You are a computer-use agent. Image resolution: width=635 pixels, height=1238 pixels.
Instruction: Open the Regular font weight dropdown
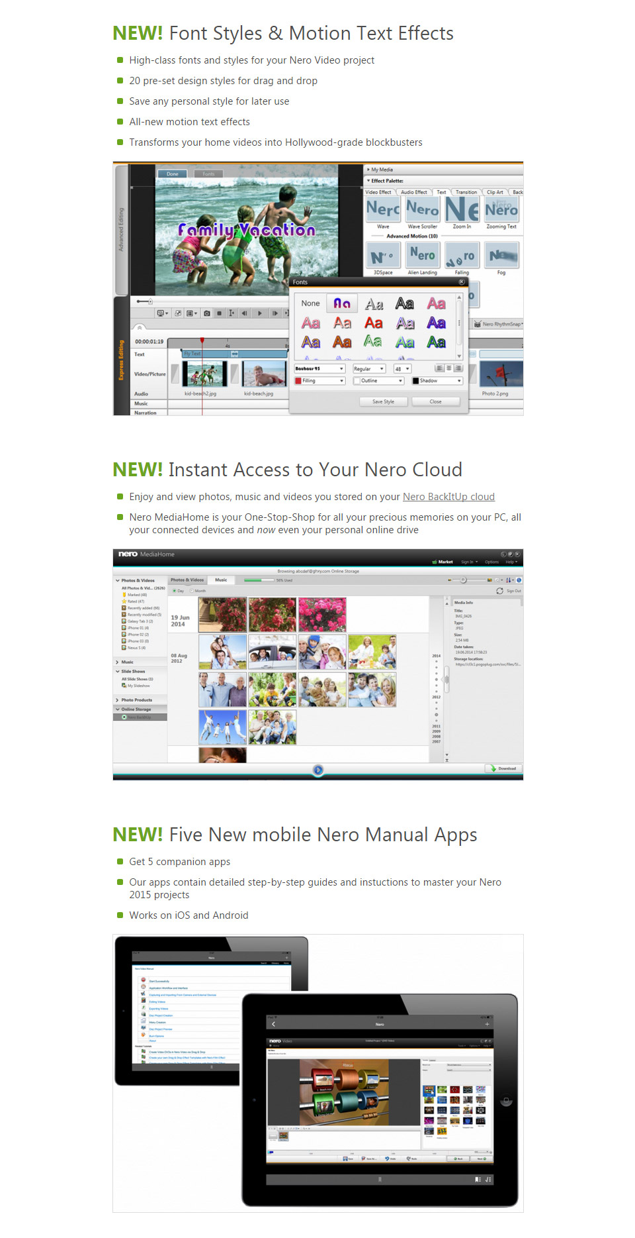point(369,369)
